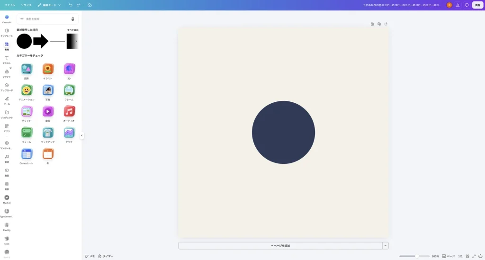Insert the recently used black circle

24,41
